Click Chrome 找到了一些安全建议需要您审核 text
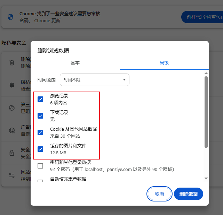 point(60,14)
